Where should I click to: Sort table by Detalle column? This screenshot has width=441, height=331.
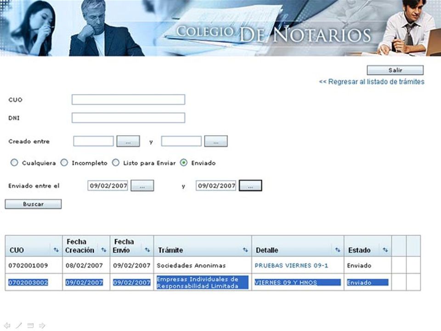coord(338,250)
